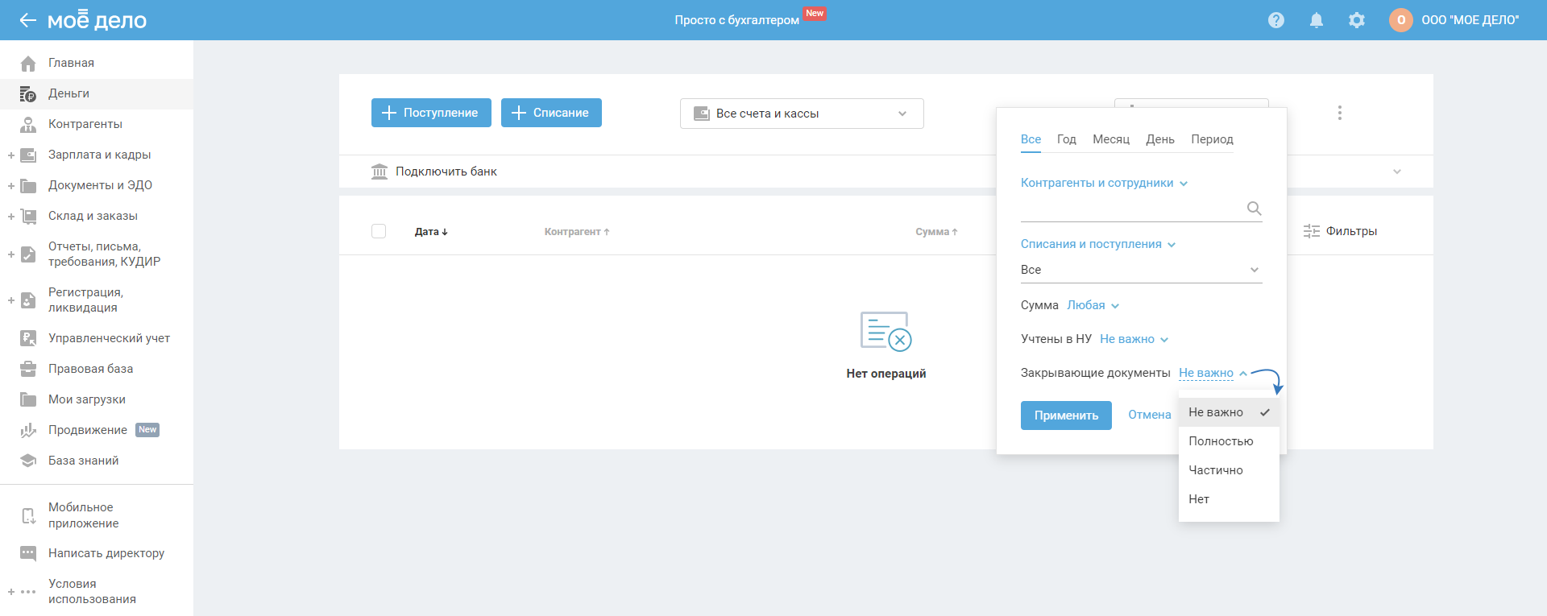This screenshot has width=1547, height=616.
Task: Click the Деньги sidebar icon
Action: [28, 93]
